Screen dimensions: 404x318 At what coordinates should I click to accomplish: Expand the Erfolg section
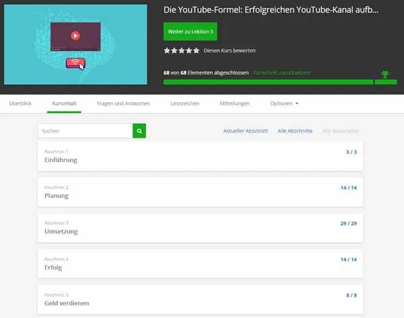[200, 264]
